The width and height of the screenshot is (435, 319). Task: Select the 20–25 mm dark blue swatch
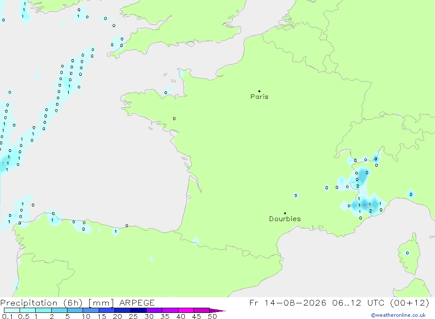click(123, 310)
